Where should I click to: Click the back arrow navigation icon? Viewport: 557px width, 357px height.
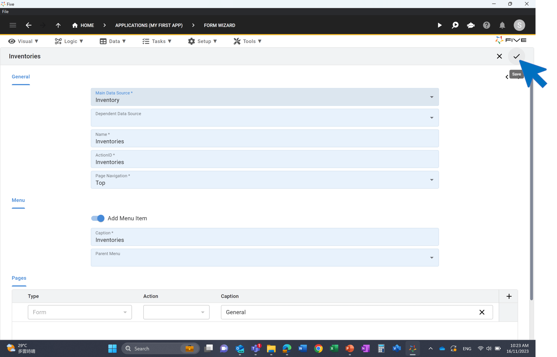[x=29, y=25]
